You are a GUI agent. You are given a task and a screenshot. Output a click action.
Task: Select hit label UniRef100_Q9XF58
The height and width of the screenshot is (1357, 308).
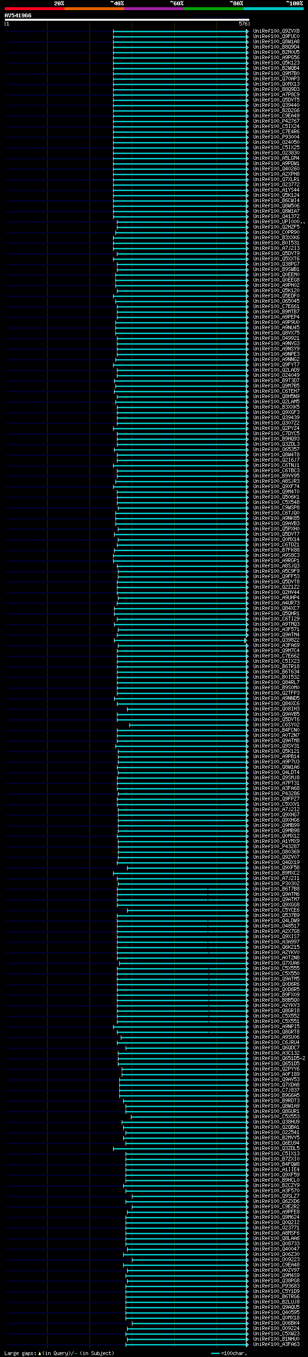[x=276, y=867]
